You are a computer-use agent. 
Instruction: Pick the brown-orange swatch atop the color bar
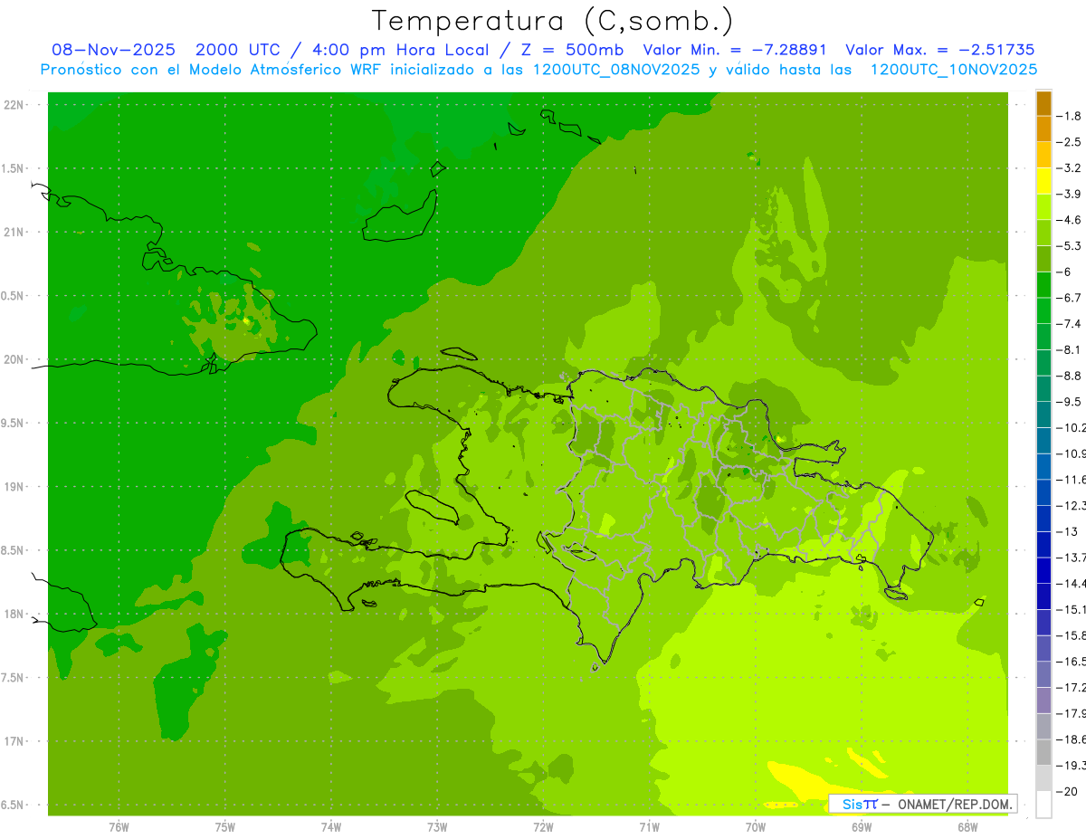[x=1043, y=103]
